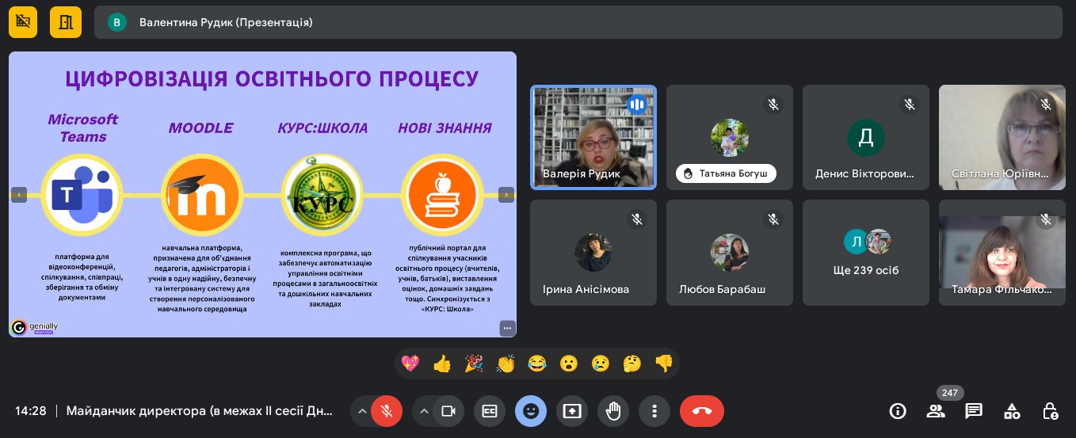The height and width of the screenshot is (438, 1076).
Task: Open the activities panel
Action: [x=1012, y=411]
